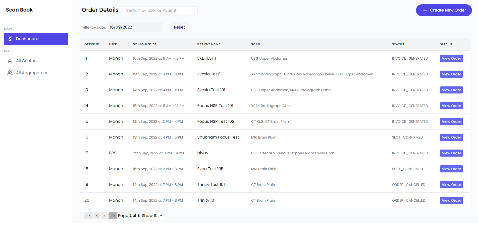This screenshot has height=233, width=478.
Task: Click STATUS column header
Action: click(x=398, y=44)
